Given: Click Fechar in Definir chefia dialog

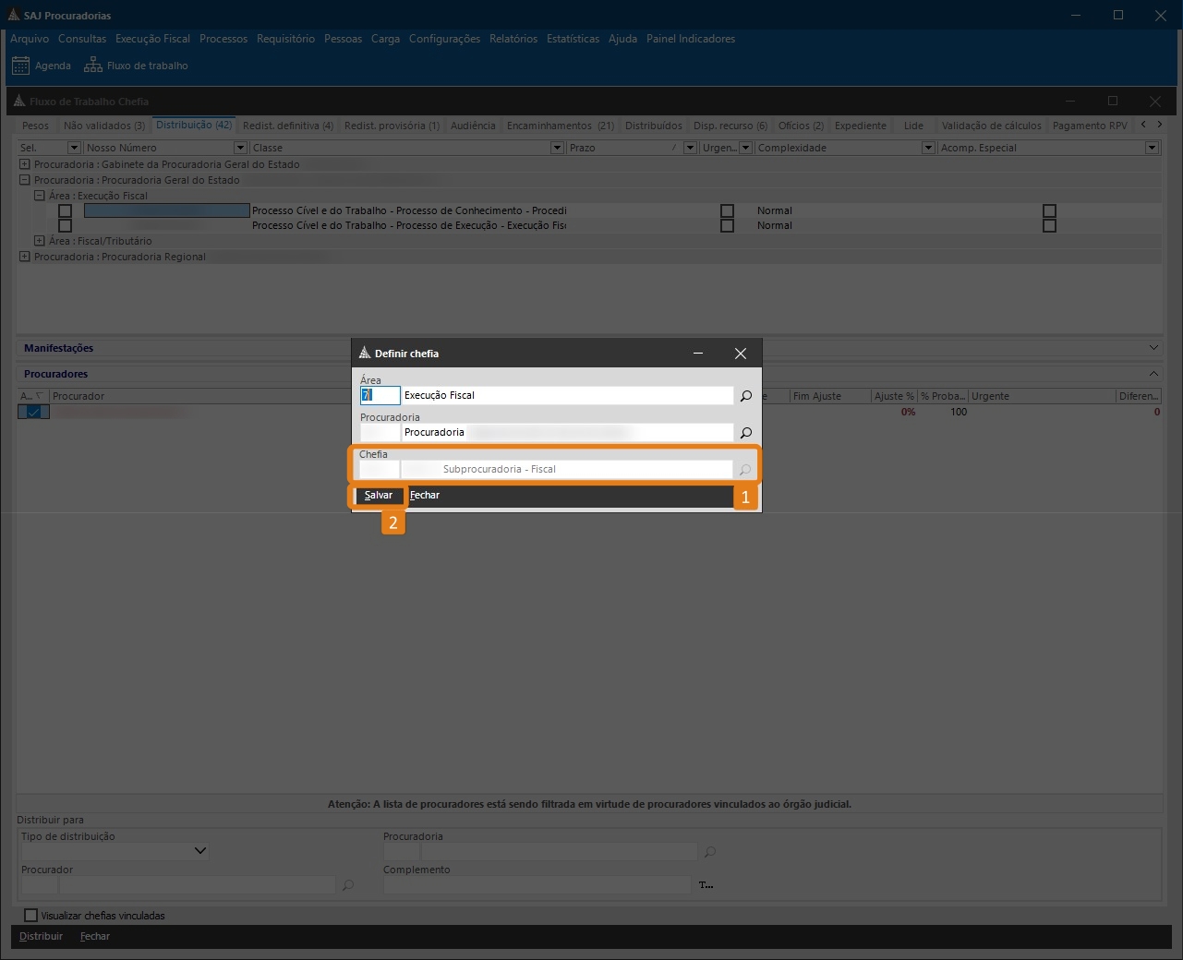Looking at the screenshot, I should pyautogui.click(x=425, y=496).
